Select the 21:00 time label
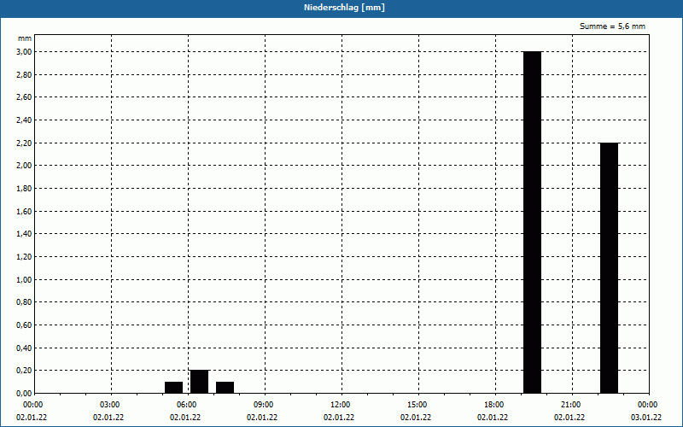Viewport: 683px width, 427px height. click(x=570, y=405)
